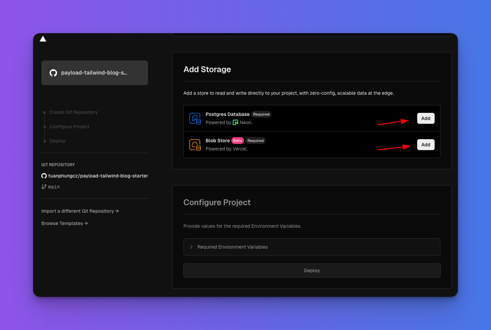Open Import a different Git Repository link
This screenshot has height=330, width=491.
tap(80, 211)
